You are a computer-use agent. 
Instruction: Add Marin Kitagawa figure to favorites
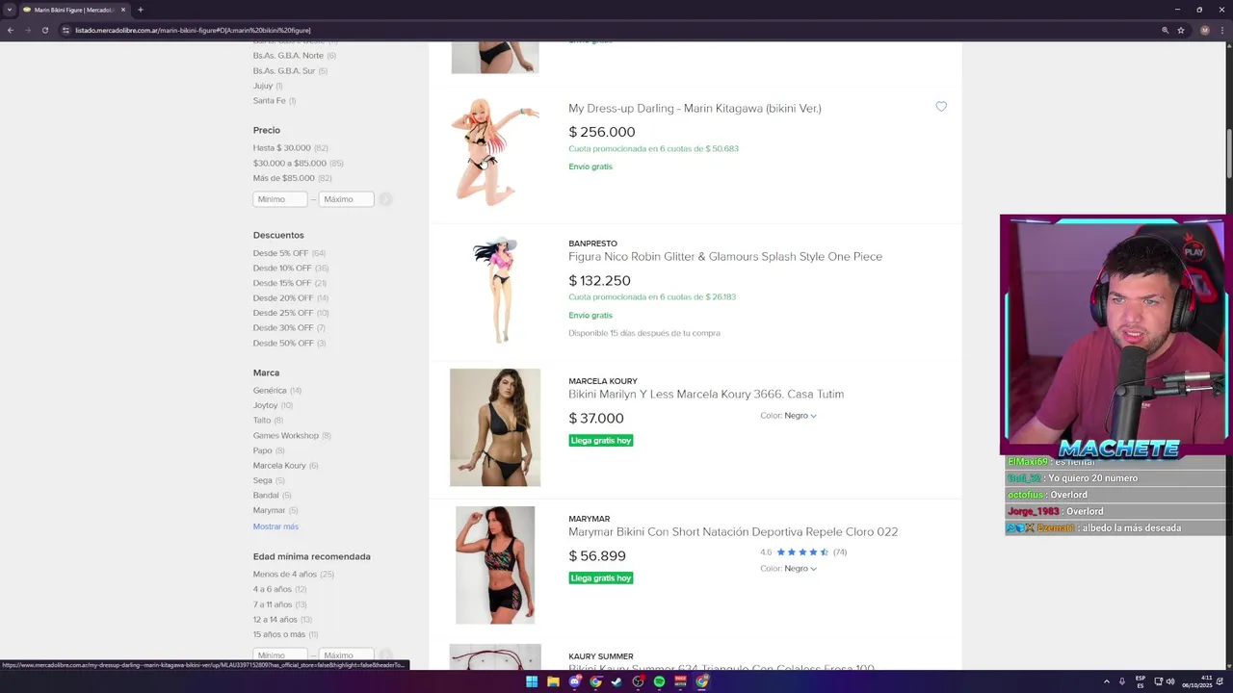coord(941,107)
